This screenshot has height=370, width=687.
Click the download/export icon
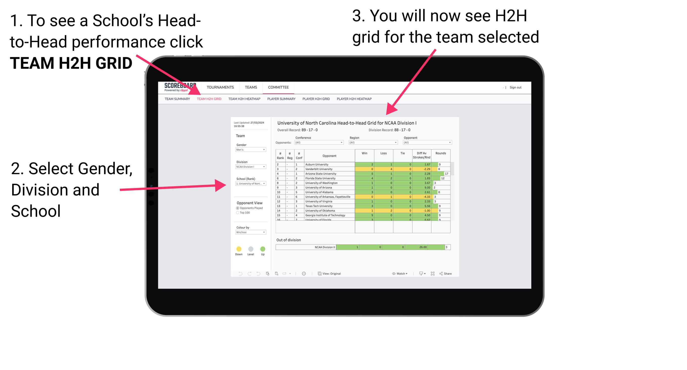[x=420, y=274]
